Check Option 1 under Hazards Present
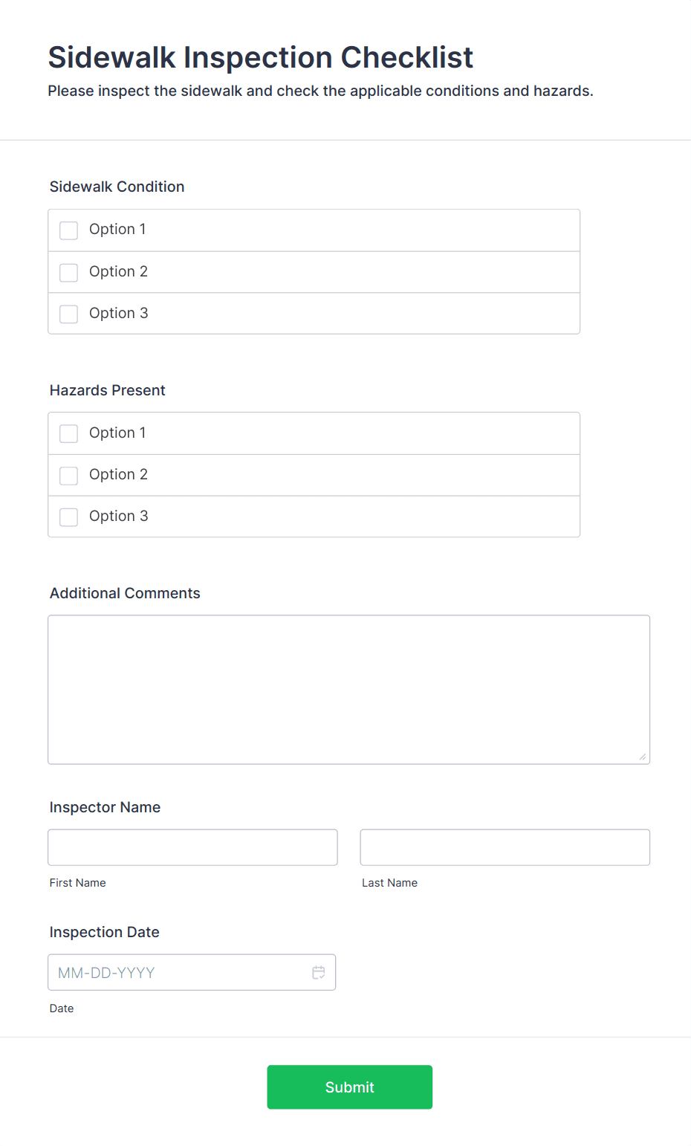The height and width of the screenshot is (1146, 691). pyautogui.click(x=69, y=433)
